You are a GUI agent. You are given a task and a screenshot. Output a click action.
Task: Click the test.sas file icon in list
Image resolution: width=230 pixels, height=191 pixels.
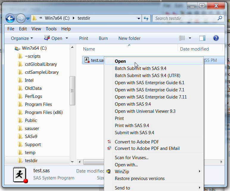(87, 60)
